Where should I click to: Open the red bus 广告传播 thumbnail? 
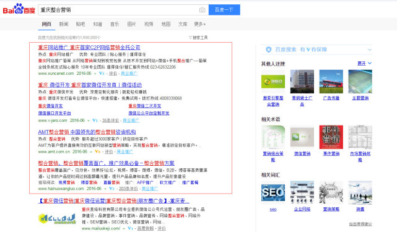[x=331, y=82]
